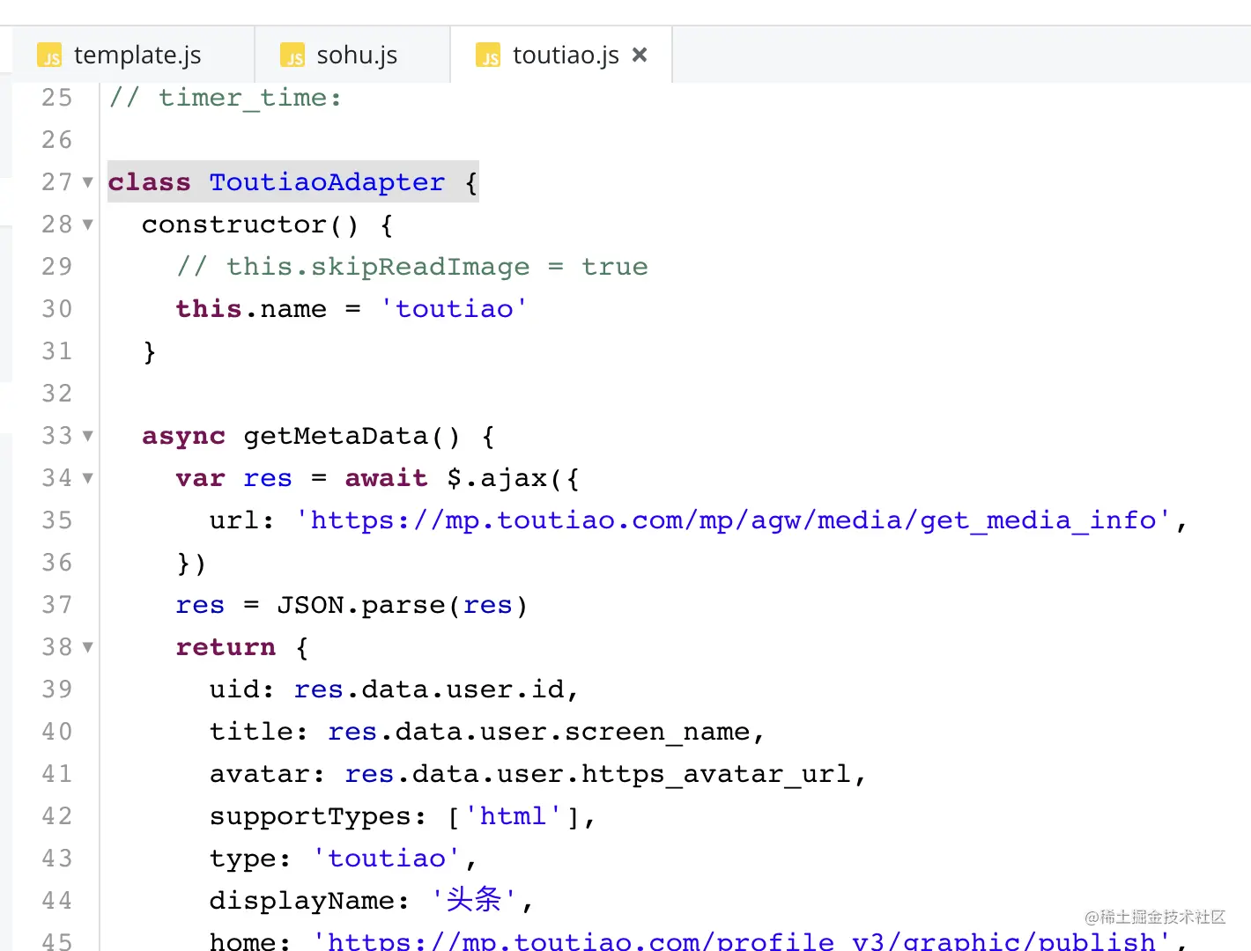
Task: Click the 'async' keyword on line 33
Action: [x=183, y=436]
